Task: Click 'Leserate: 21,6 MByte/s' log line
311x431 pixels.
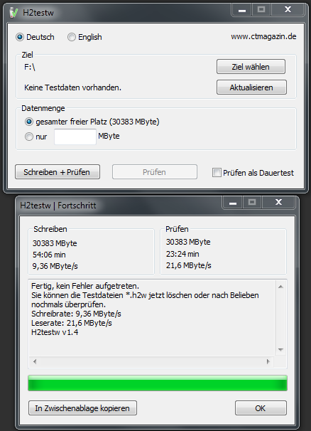Action: [72, 323]
